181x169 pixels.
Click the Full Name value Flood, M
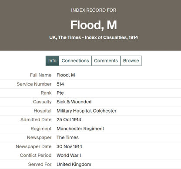pyautogui.click(x=66, y=75)
